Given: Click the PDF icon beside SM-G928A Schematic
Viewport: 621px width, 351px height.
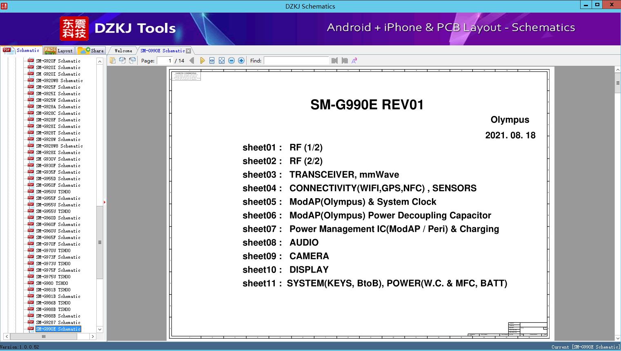Looking at the screenshot, I should [31, 106].
